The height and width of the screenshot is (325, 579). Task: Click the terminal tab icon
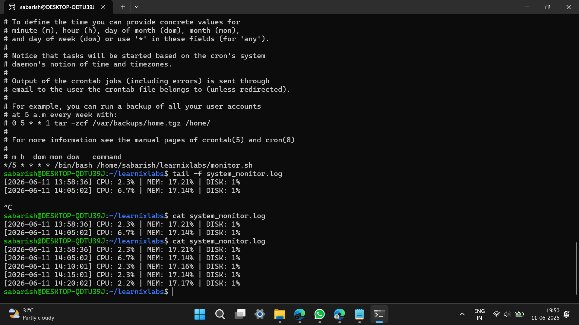12,7
